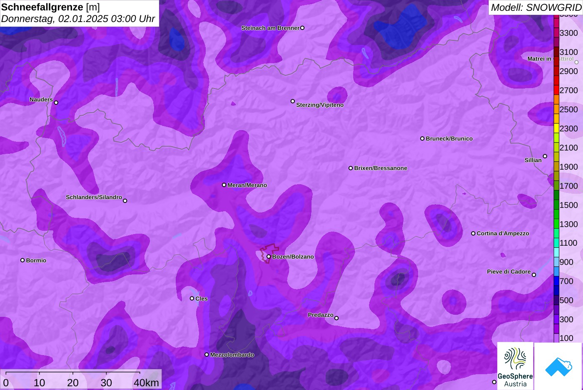Select the orange 2500 legend color
This screenshot has height=390, width=583.
(x=556, y=109)
